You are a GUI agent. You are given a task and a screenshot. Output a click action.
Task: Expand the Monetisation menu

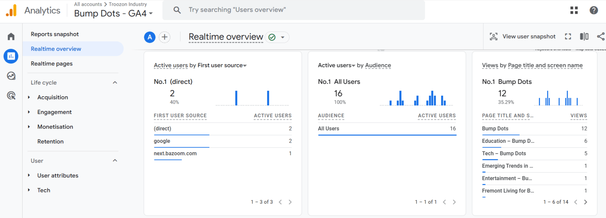(x=29, y=127)
